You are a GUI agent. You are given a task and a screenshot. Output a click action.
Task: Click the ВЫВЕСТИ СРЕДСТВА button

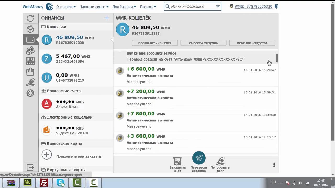click(204, 43)
